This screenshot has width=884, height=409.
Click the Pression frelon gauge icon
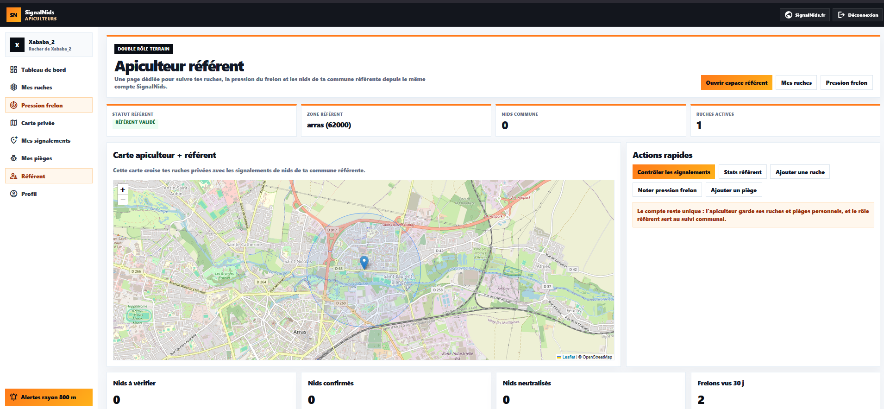(x=14, y=105)
